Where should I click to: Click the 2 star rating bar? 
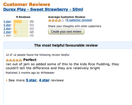pyautogui.click(x=21, y=32)
